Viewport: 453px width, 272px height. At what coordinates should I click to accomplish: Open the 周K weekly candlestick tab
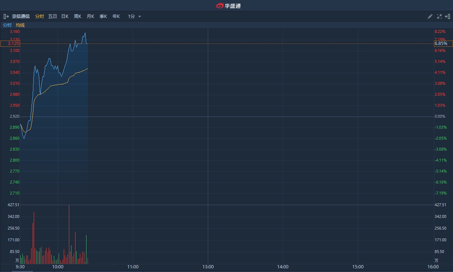78,16
